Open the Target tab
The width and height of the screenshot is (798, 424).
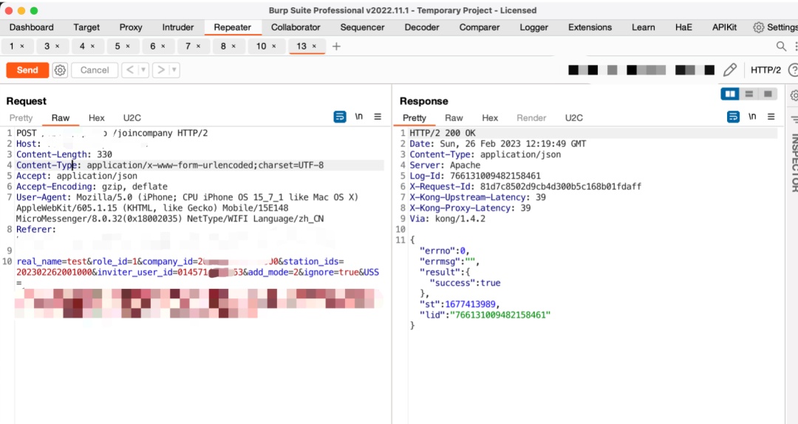point(86,27)
